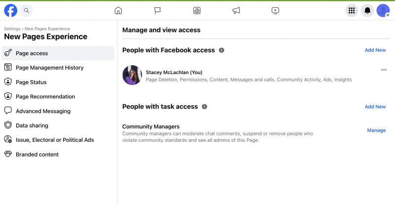Go to Home via house icon

coord(118,10)
